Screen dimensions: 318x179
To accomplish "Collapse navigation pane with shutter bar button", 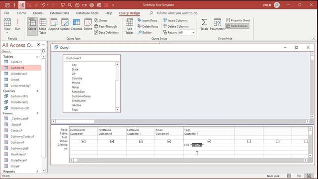I will click(43, 45).
